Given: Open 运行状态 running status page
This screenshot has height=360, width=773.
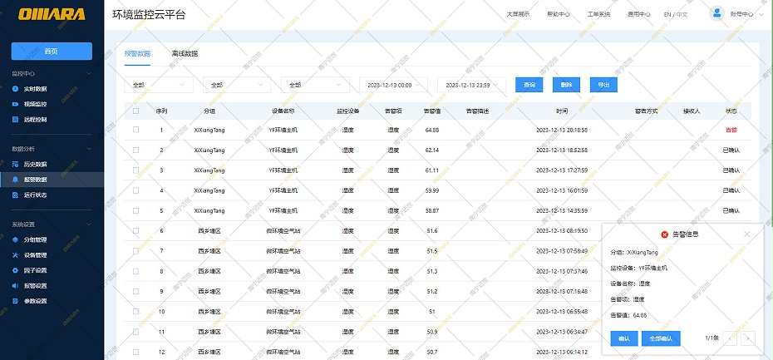Looking at the screenshot, I should click(x=35, y=195).
